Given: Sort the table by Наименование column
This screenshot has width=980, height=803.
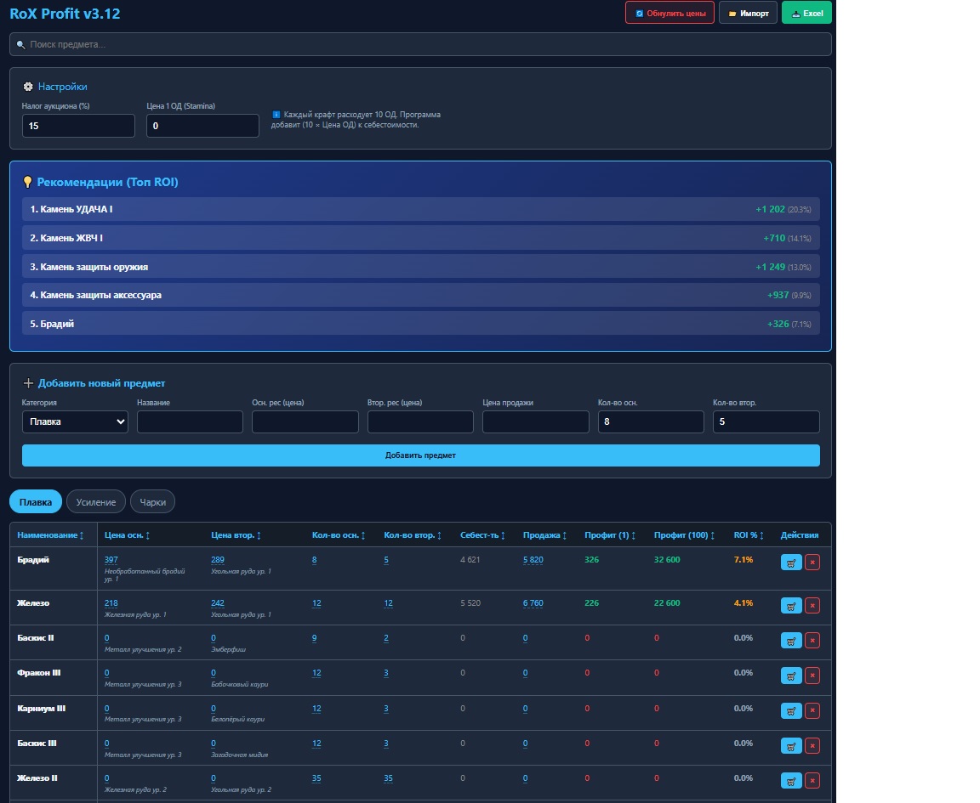Looking at the screenshot, I should coord(50,535).
